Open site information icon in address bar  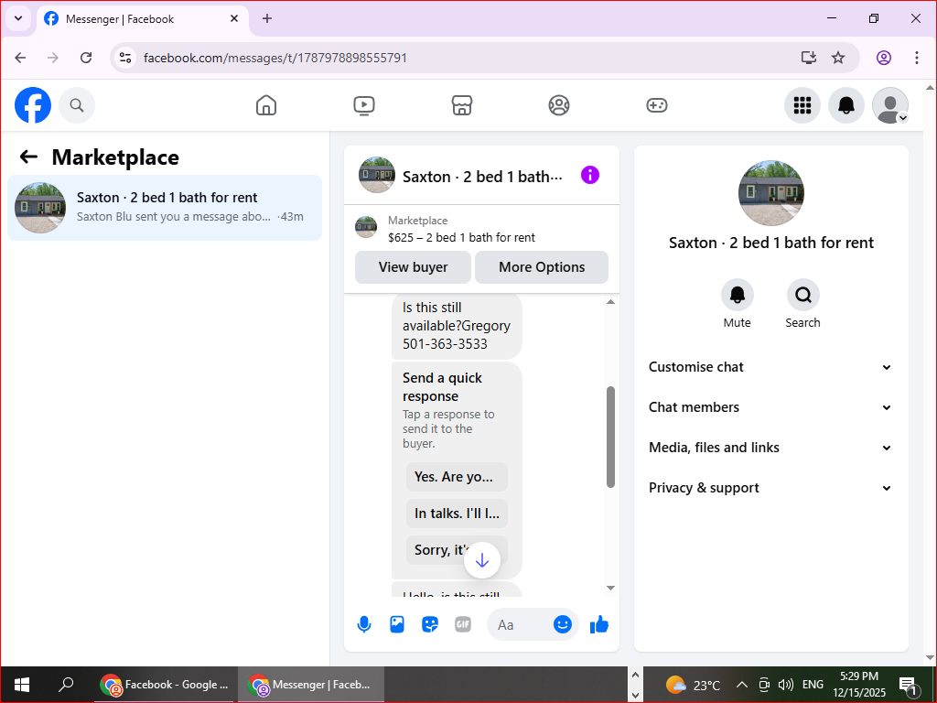click(x=124, y=58)
